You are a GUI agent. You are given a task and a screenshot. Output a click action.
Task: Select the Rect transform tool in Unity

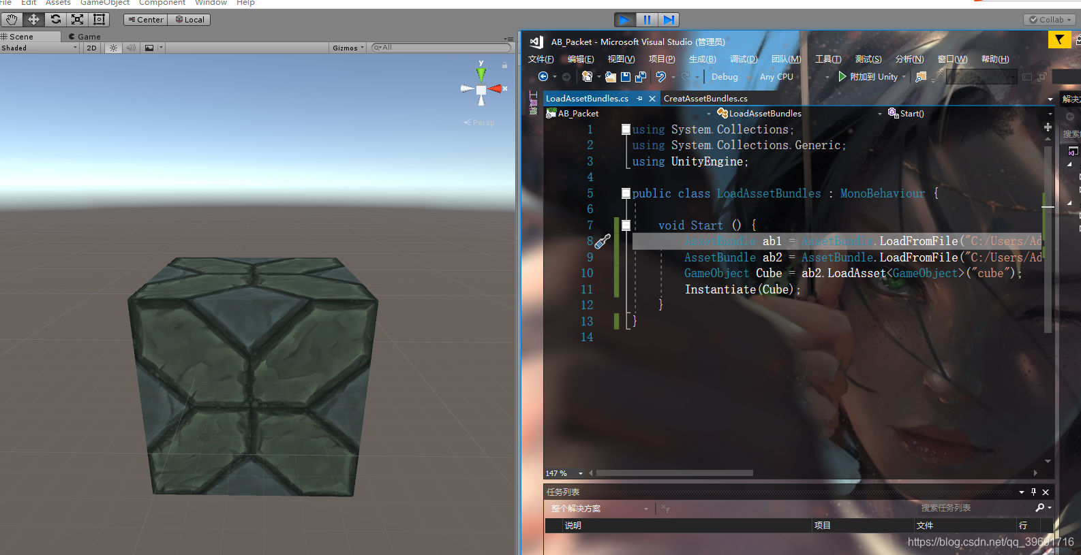99,20
